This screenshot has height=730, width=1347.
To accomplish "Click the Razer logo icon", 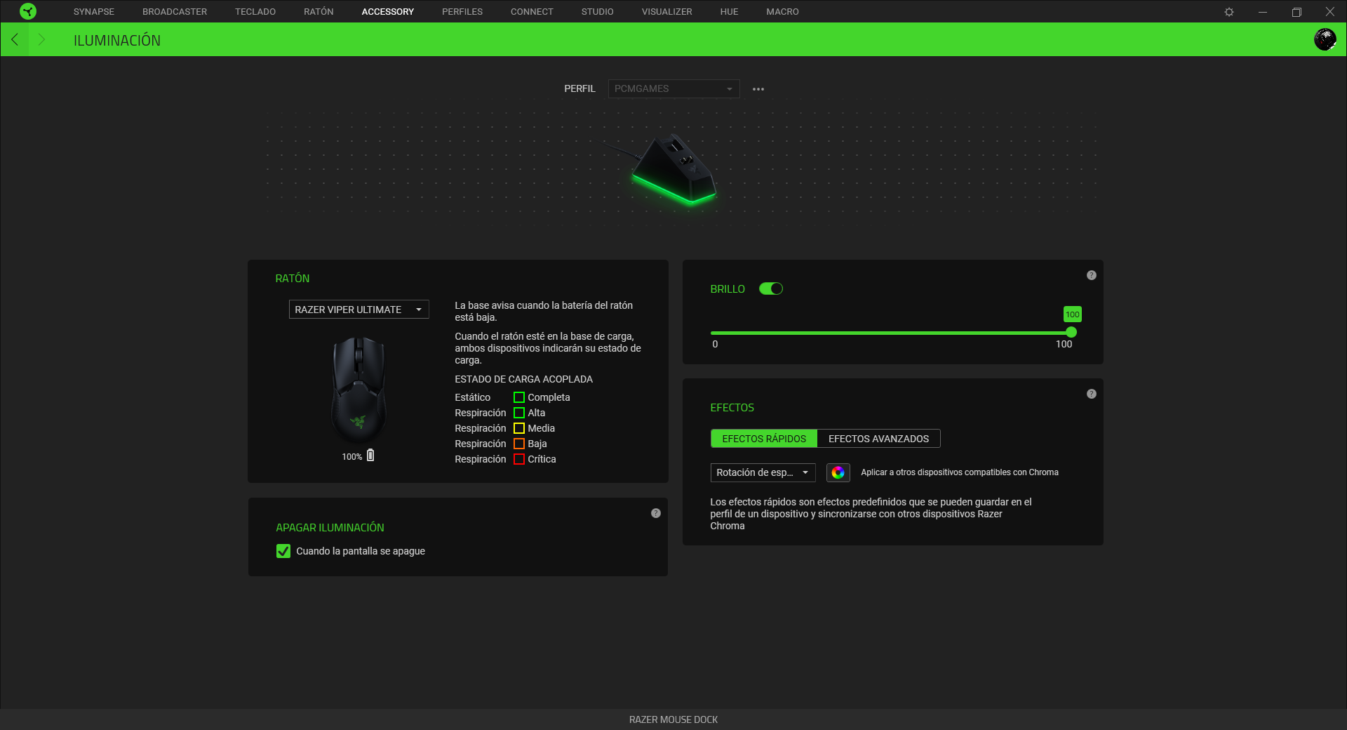I will point(28,11).
